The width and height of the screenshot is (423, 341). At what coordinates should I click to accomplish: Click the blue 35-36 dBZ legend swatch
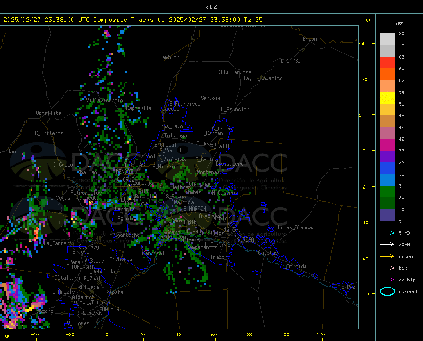pos(387,168)
